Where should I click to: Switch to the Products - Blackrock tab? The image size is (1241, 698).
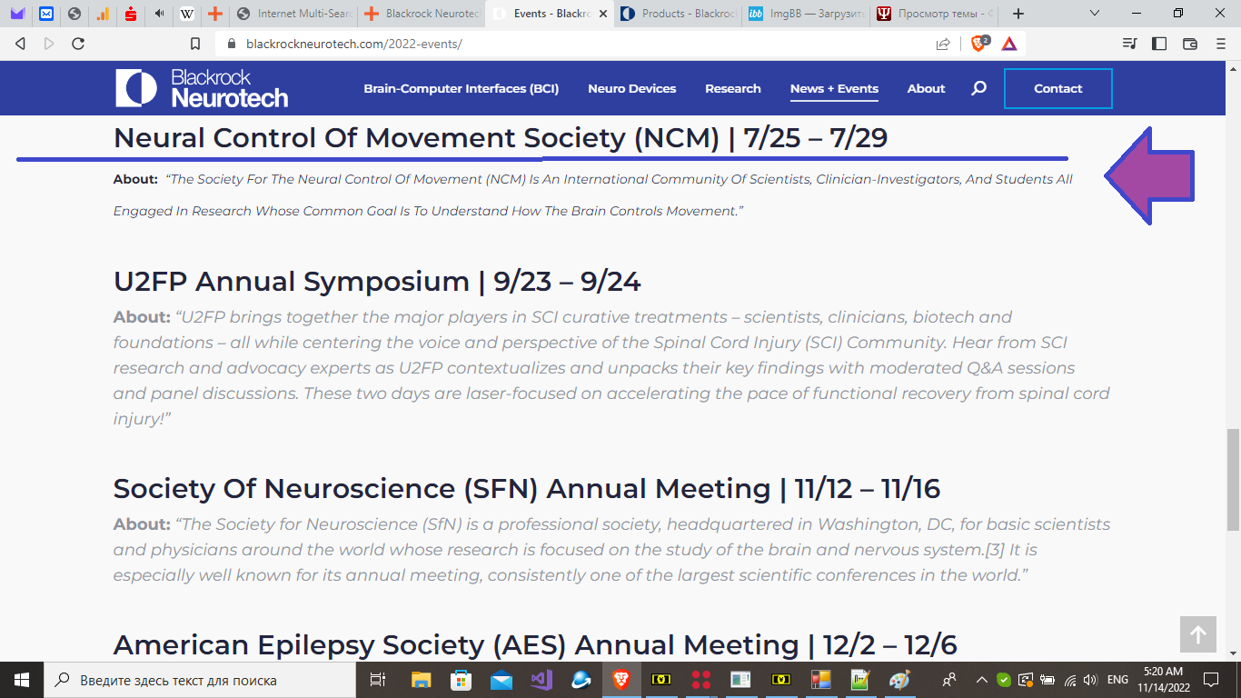pyautogui.click(x=678, y=14)
